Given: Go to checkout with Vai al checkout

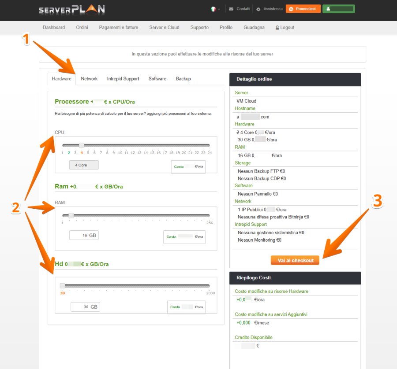Looking at the screenshot, I should click(x=295, y=260).
